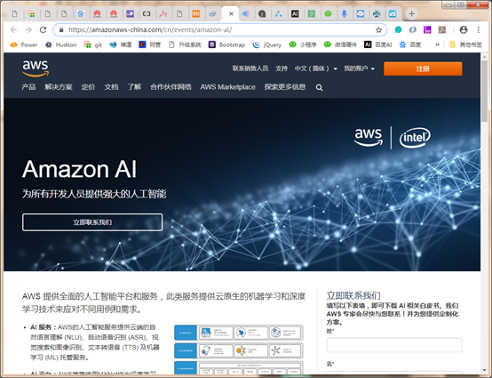Click the 支持 header link
This screenshot has height=378, width=492.
point(282,68)
